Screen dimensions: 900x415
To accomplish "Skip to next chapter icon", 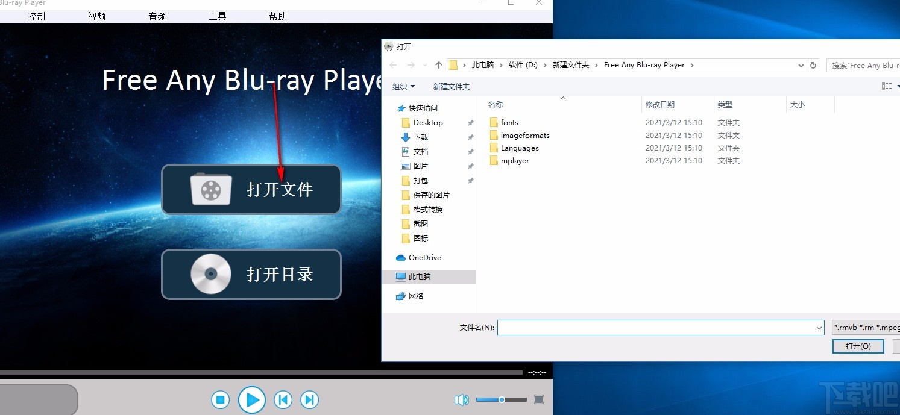I will 309,399.
